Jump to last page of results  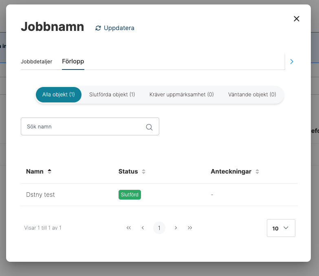(x=190, y=228)
